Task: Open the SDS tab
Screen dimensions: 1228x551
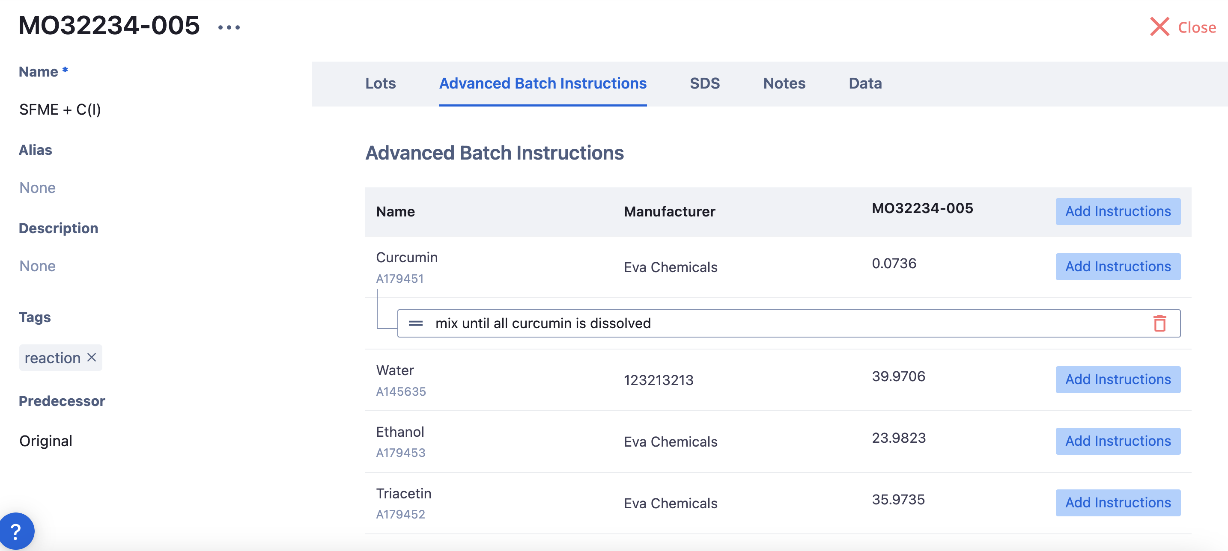Action: [704, 83]
